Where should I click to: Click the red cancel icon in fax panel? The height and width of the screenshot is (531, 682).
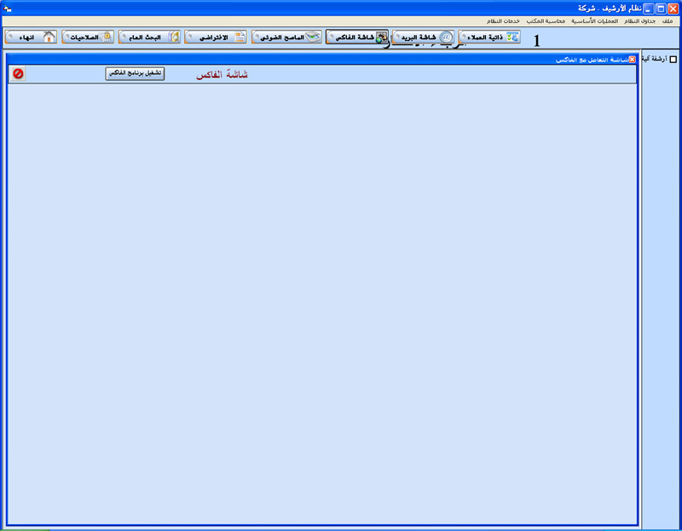pos(18,74)
